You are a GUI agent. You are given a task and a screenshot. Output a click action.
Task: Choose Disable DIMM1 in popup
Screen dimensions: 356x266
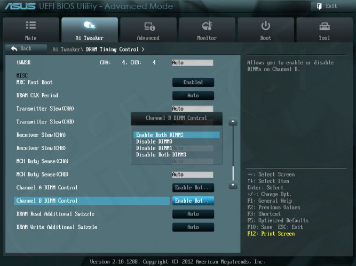pyautogui.click(x=154, y=148)
